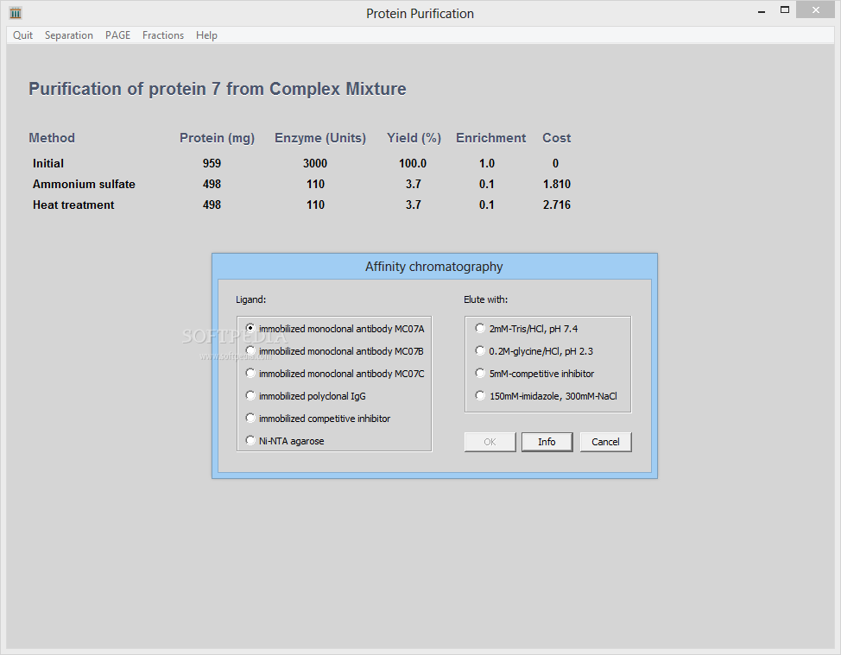841x655 pixels.
Task: Click the initial enrichment value 1.0
Action: pos(487,163)
